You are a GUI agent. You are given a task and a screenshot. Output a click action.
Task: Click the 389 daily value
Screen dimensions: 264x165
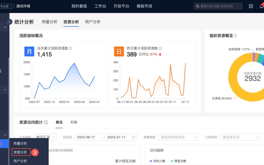pyautogui.click(x=131, y=54)
